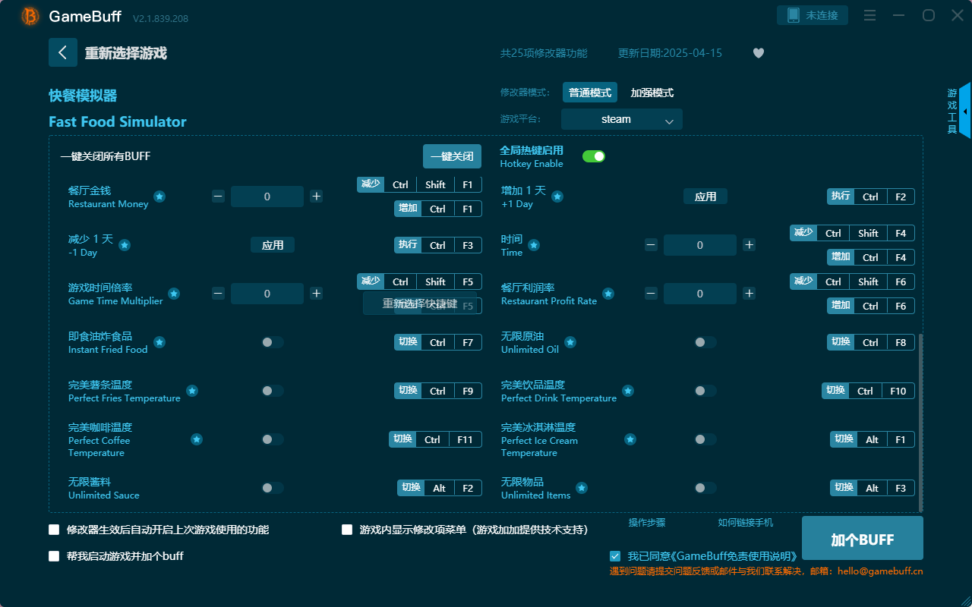Select the 普通模式 modifier mode tab
The height and width of the screenshot is (607, 972).
click(590, 92)
